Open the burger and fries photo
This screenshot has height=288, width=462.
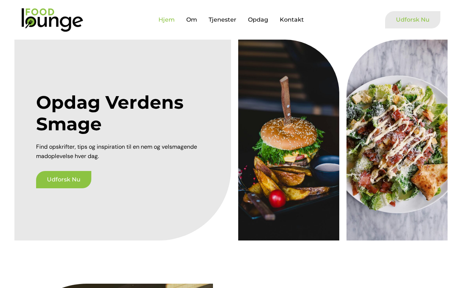click(x=289, y=140)
